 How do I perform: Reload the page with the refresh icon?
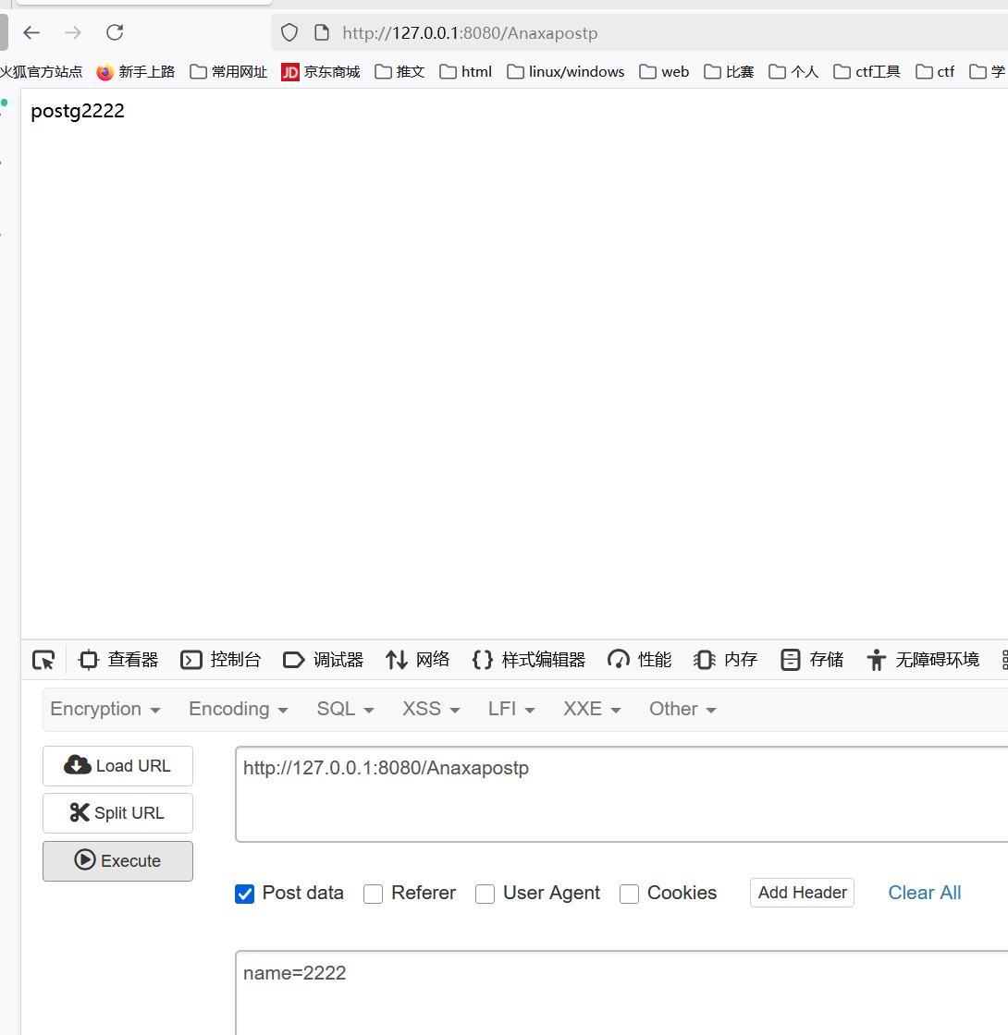coord(115,32)
